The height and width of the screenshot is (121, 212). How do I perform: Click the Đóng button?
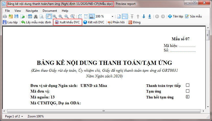134,22
